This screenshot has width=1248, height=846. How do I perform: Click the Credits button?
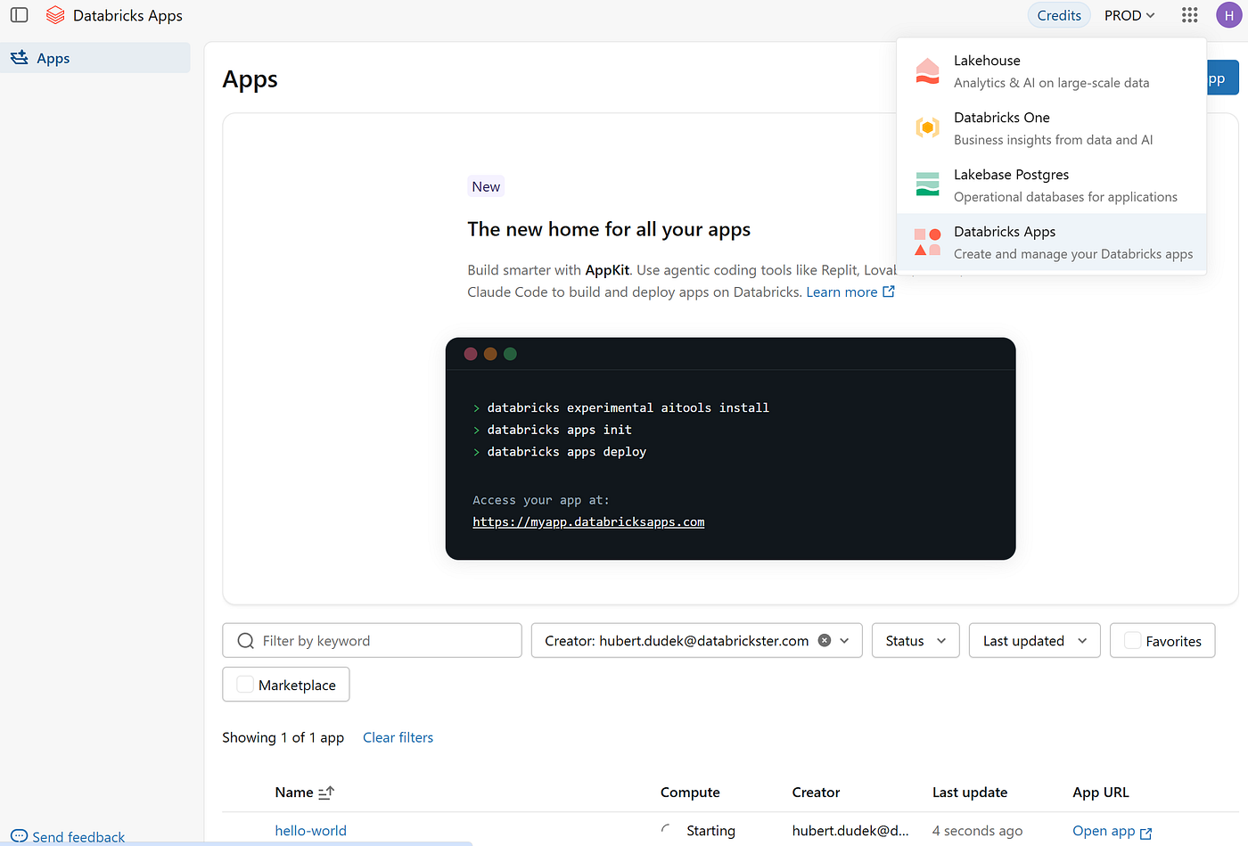click(x=1059, y=15)
